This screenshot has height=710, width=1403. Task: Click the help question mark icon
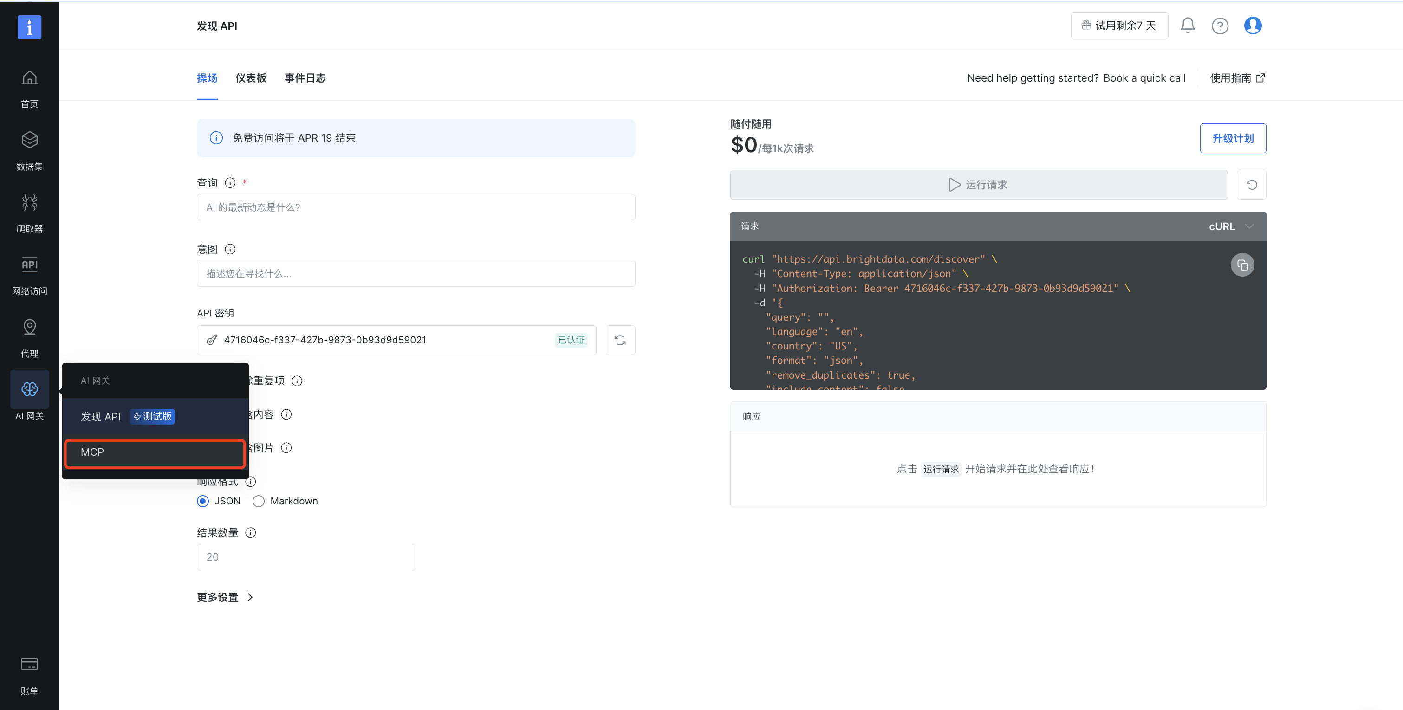click(x=1220, y=26)
